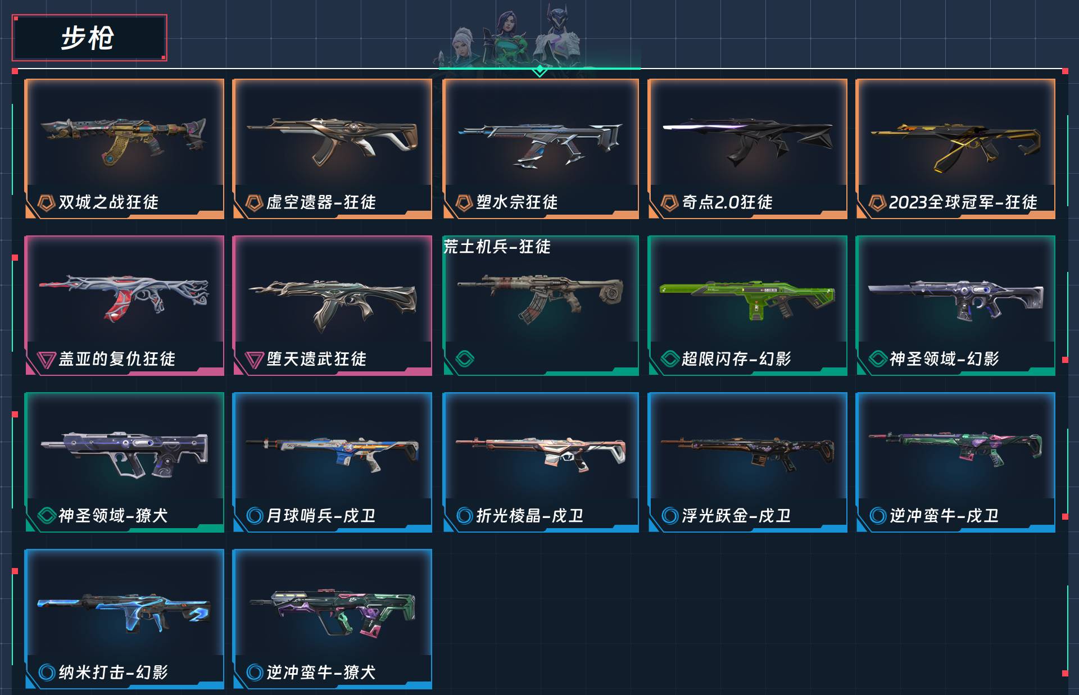
Task: Click the pink triangle icon beside 盖亚的复仇狂徒
Action: pyautogui.click(x=46, y=360)
